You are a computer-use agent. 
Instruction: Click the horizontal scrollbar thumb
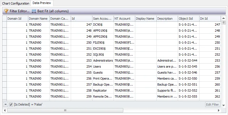(x=65, y=110)
